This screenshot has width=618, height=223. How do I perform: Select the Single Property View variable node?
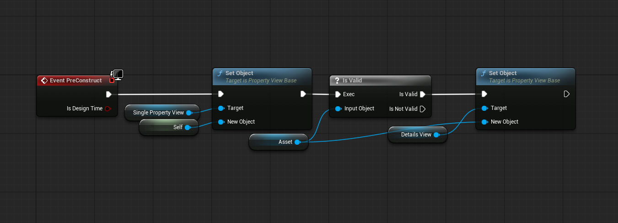tap(162, 113)
